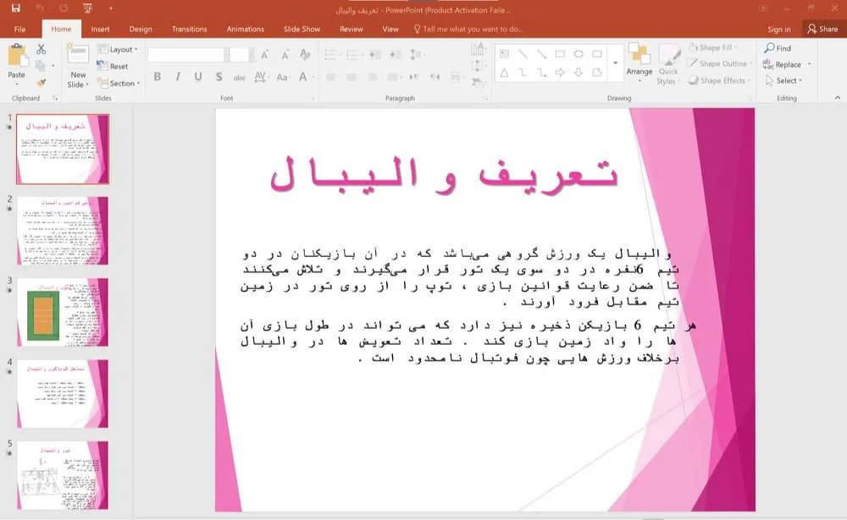Open Shape Outline color options
This screenshot has height=520, width=847.
pos(719,63)
